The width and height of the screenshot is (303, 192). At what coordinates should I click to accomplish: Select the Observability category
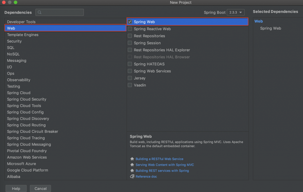65,80
